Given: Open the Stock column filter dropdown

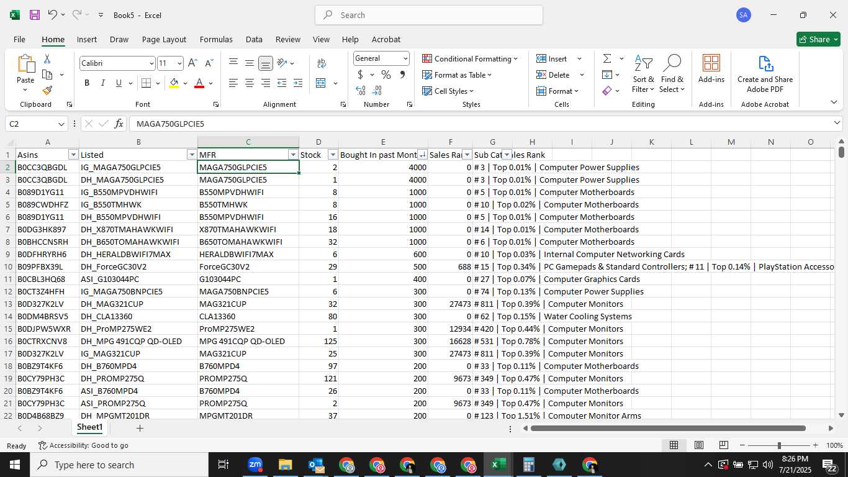Looking at the screenshot, I should 333,155.
